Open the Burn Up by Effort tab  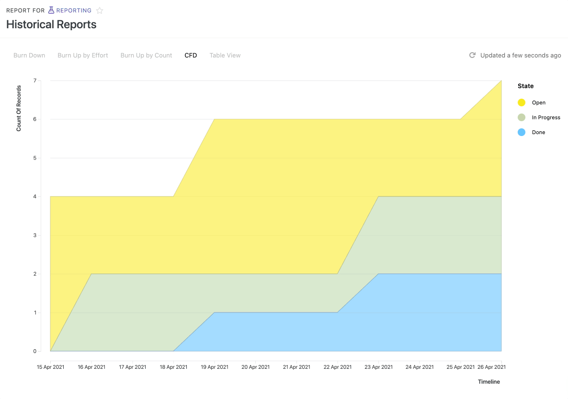(x=82, y=55)
